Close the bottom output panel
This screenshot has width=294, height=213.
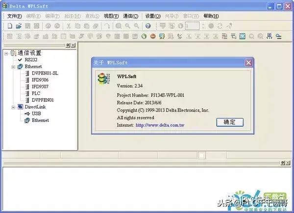pos(288,163)
